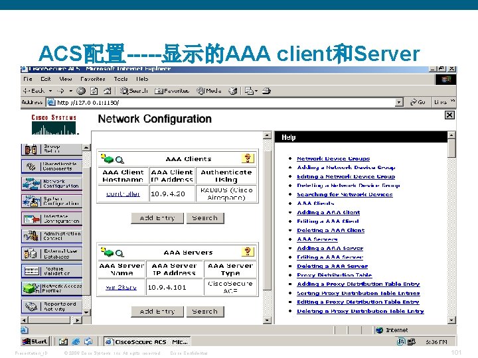Viewport: 478px width, 358px height.
Task: Open the Tools menu
Action: pyautogui.click(x=121, y=79)
